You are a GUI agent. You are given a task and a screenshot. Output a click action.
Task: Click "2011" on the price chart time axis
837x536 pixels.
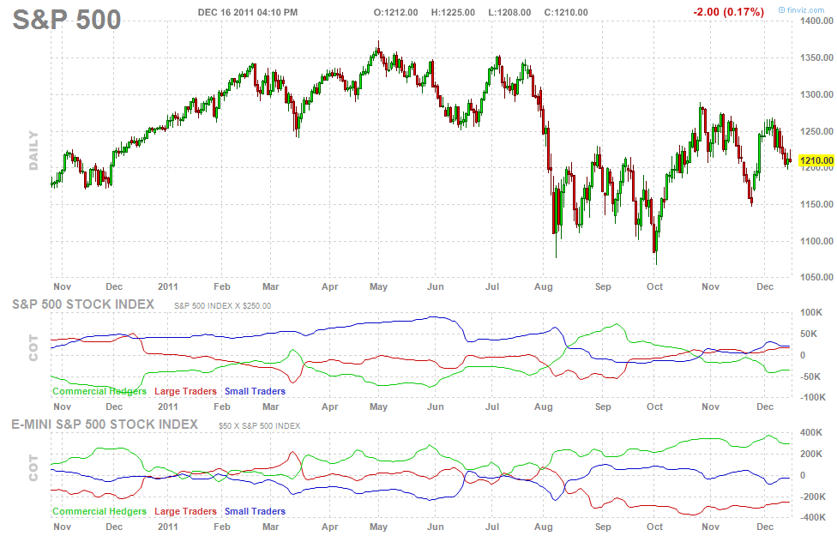(167, 286)
